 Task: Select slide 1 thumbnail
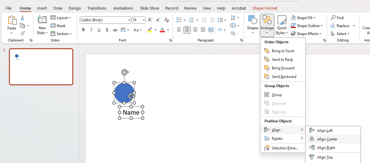[x=41, y=67]
